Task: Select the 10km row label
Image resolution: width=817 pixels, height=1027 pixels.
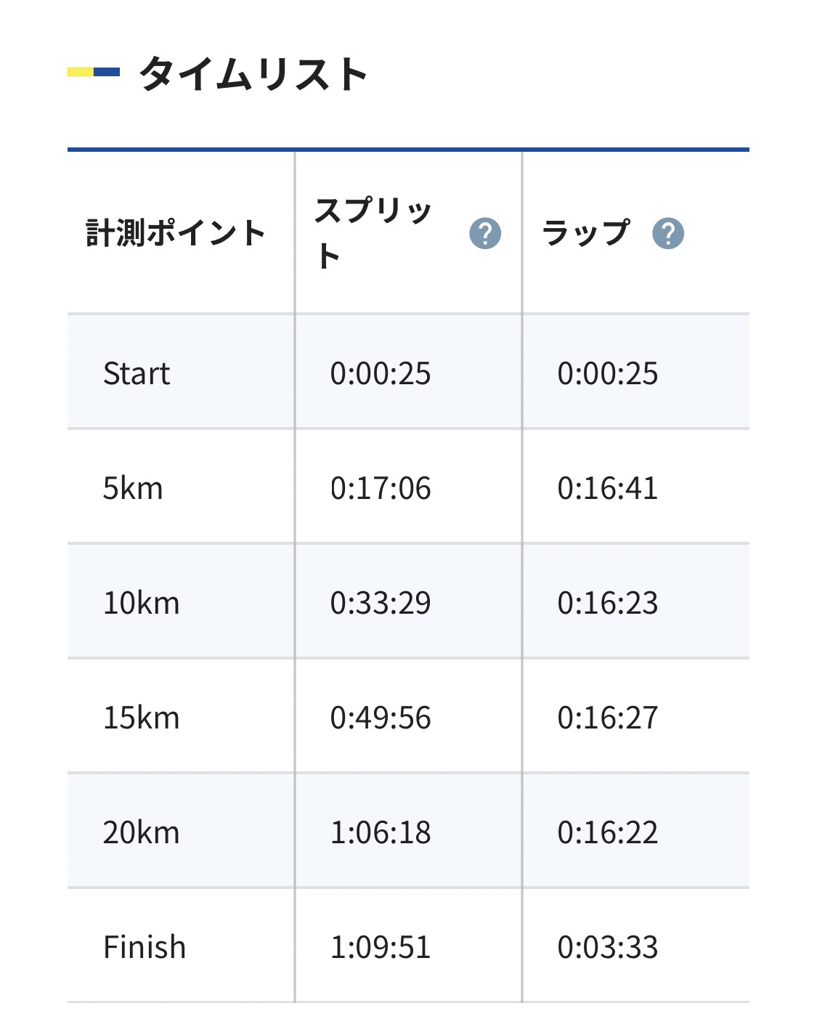Action: 141,604
